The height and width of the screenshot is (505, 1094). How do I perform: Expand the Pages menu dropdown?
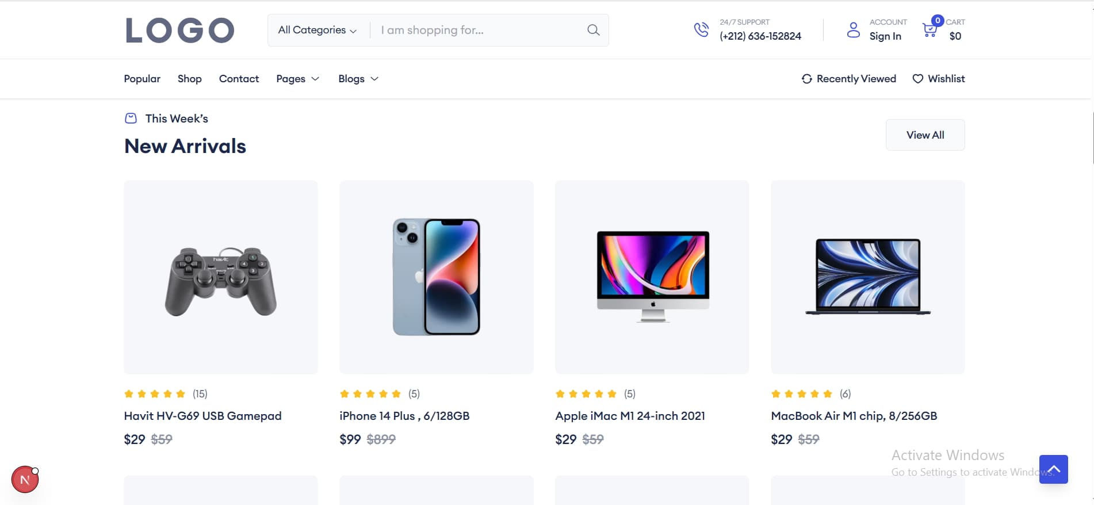coord(297,79)
